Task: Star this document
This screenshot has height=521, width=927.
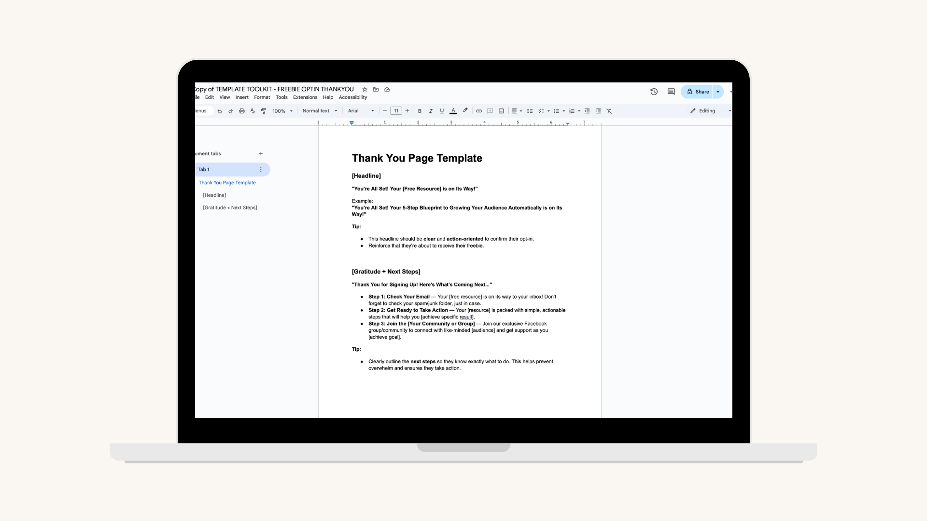Action: tap(365, 90)
